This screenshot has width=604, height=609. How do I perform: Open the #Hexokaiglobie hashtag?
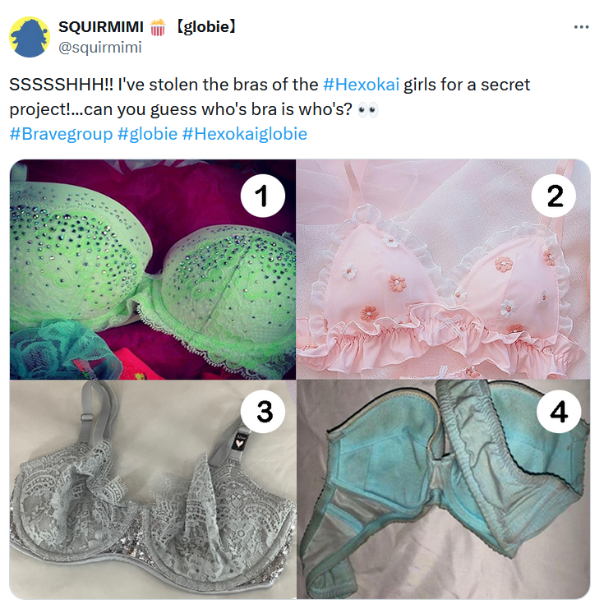pos(244,134)
